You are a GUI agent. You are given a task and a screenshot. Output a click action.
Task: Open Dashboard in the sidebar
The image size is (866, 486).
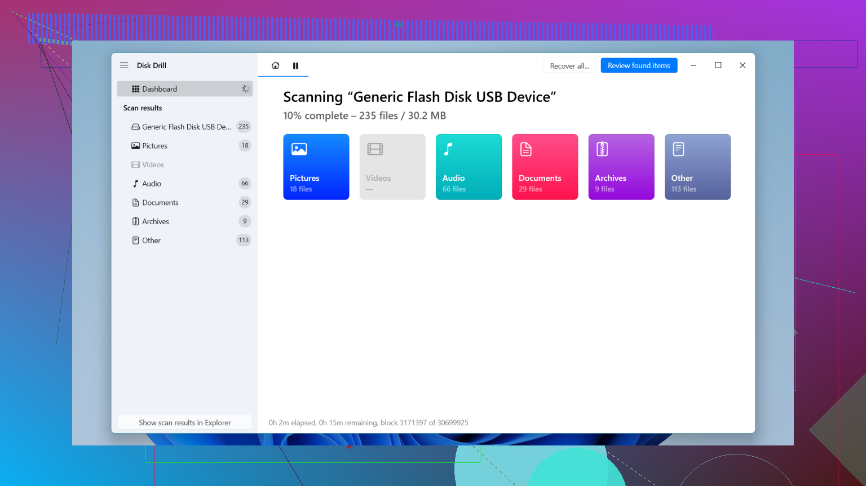(x=185, y=89)
